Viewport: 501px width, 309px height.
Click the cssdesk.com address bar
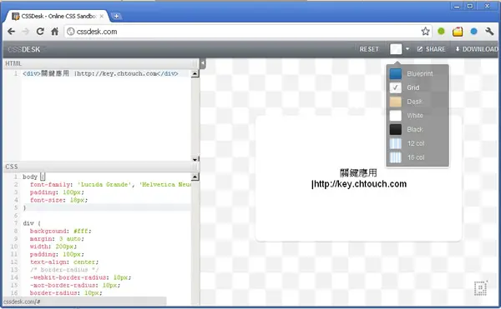[243, 31]
